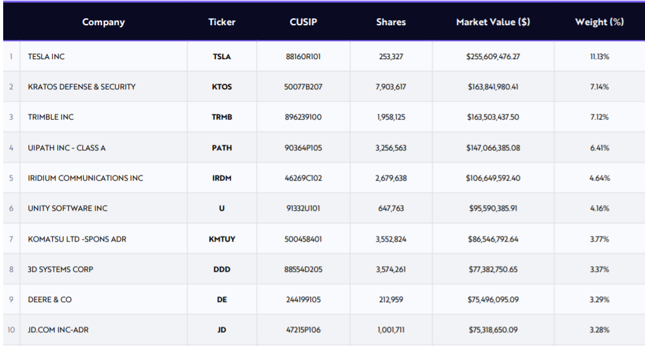
Task: Click JD.COM INC-ADR company name
Action: coord(58,330)
